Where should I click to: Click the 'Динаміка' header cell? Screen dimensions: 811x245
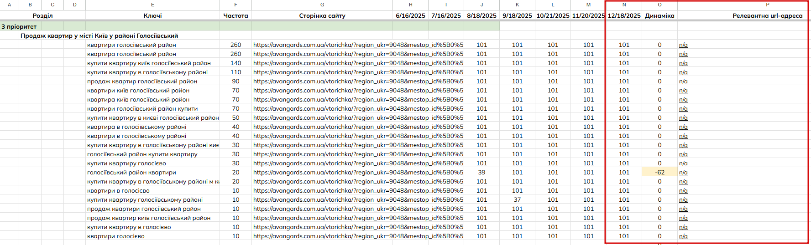point(659,15)
